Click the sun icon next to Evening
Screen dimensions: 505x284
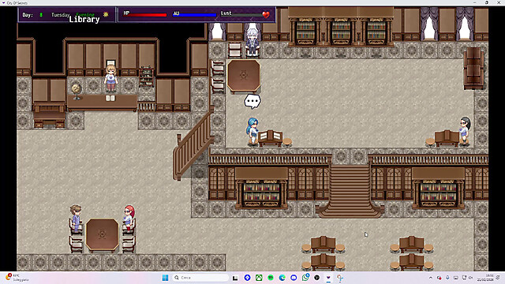(106, 14)
